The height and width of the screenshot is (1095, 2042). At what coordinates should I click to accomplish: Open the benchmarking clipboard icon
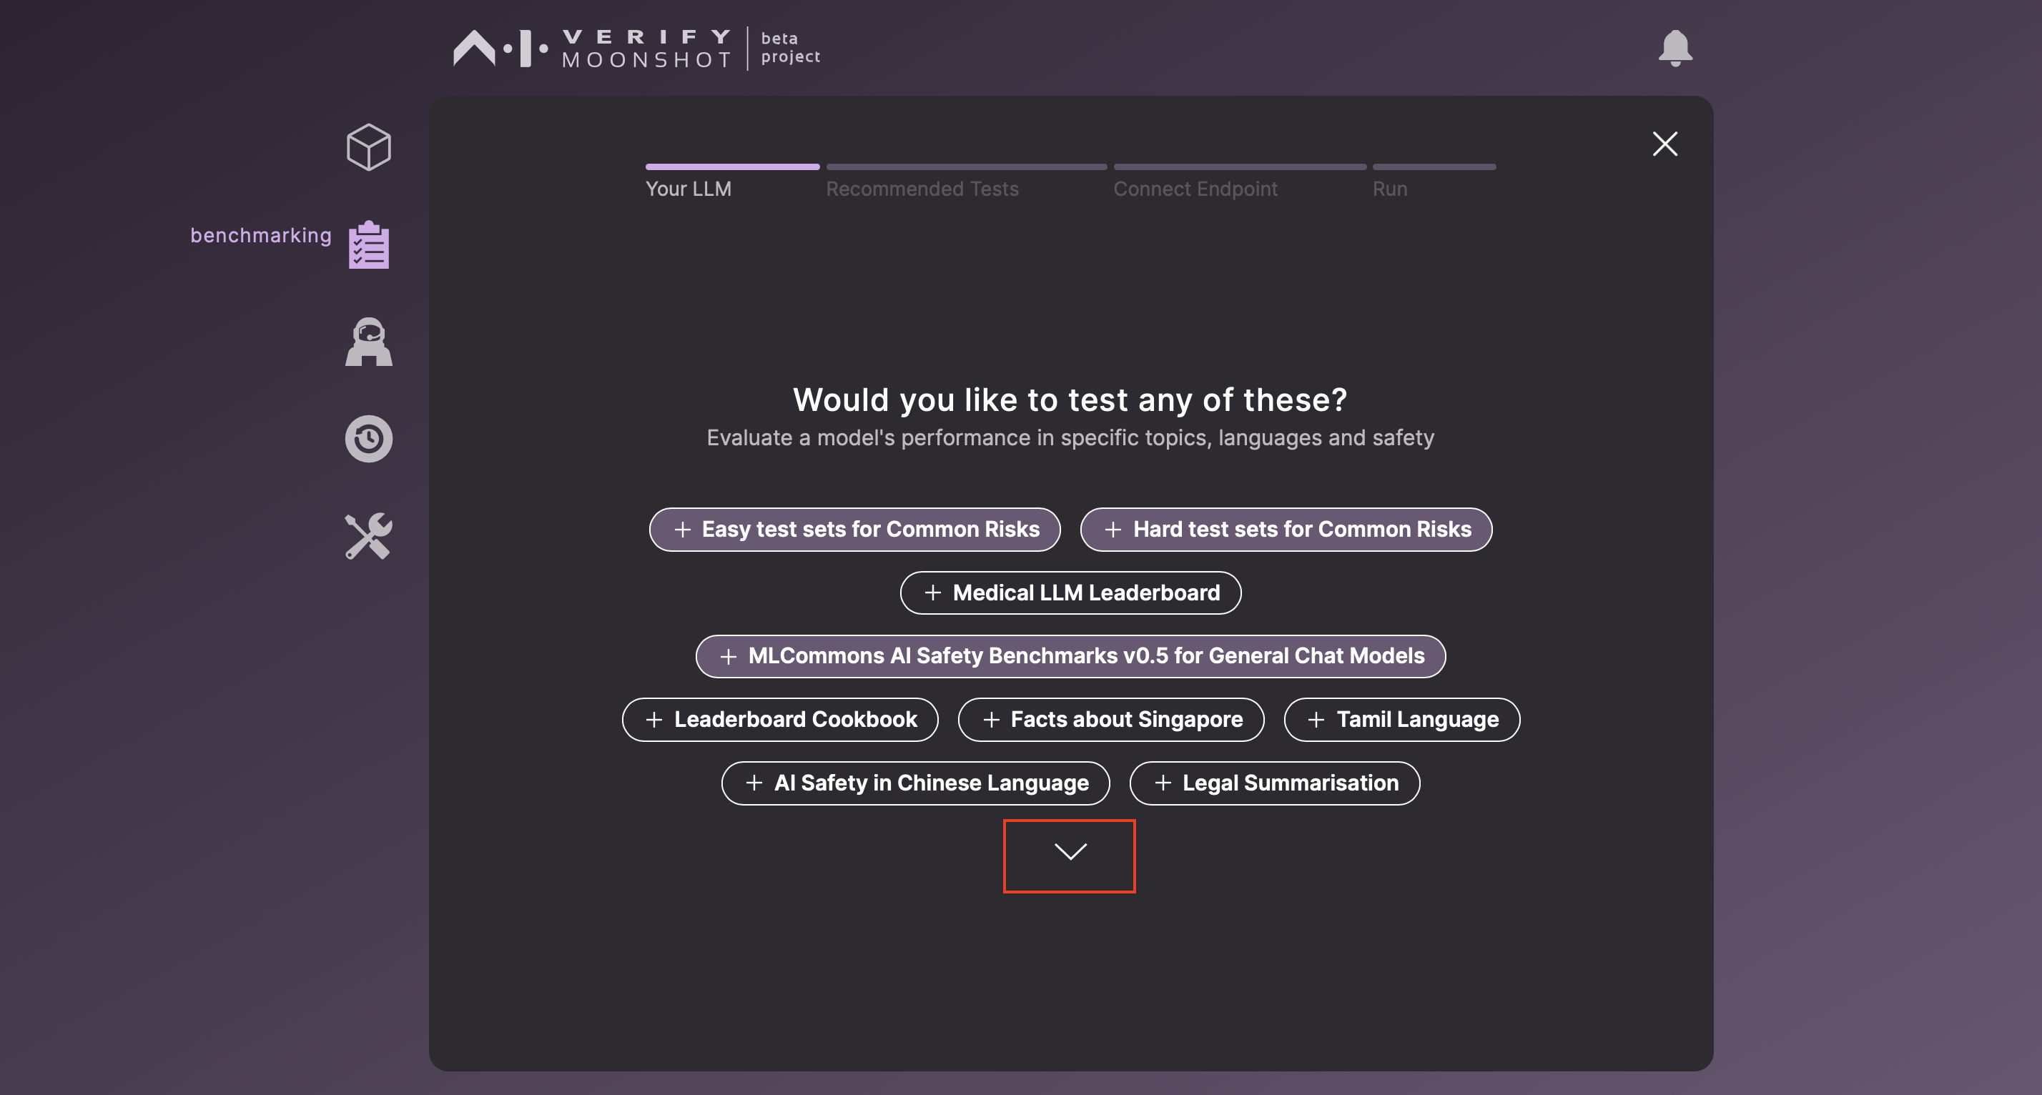369,244
